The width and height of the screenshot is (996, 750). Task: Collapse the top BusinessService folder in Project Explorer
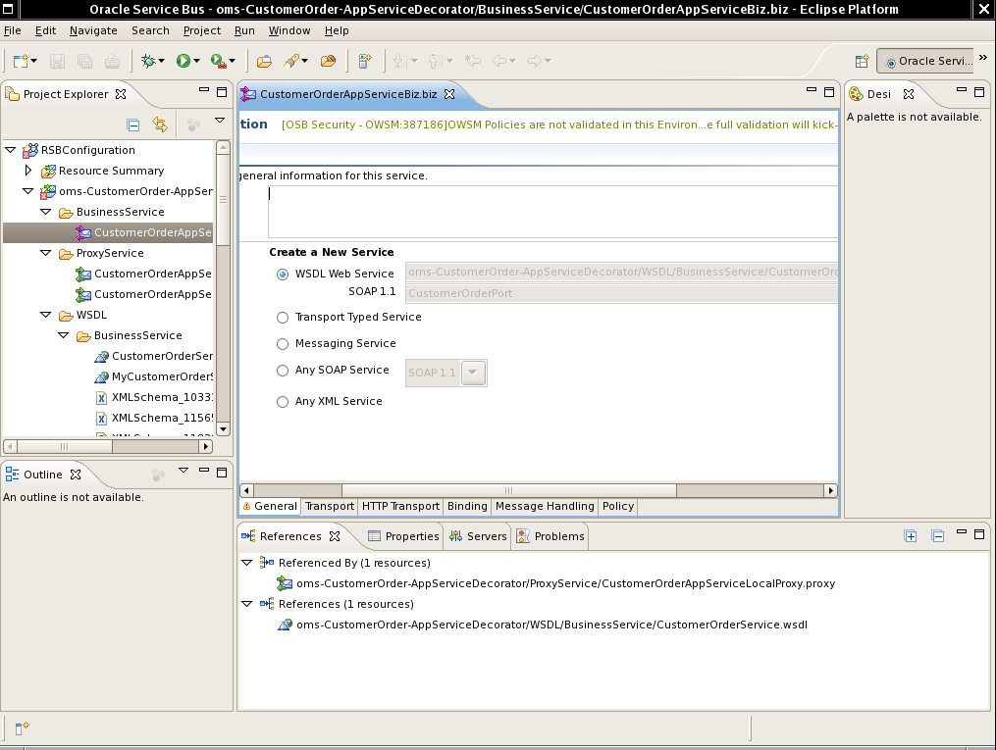[x=46, y=212]
